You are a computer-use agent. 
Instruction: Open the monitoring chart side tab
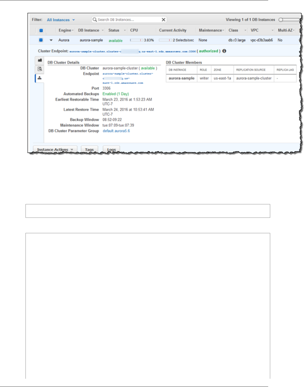coord(40,60)
